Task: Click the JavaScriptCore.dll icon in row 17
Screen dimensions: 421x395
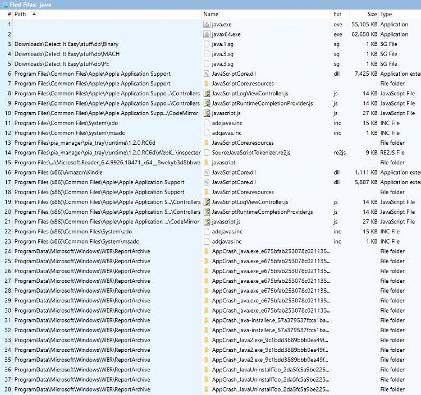Action: tap(207, 182)
